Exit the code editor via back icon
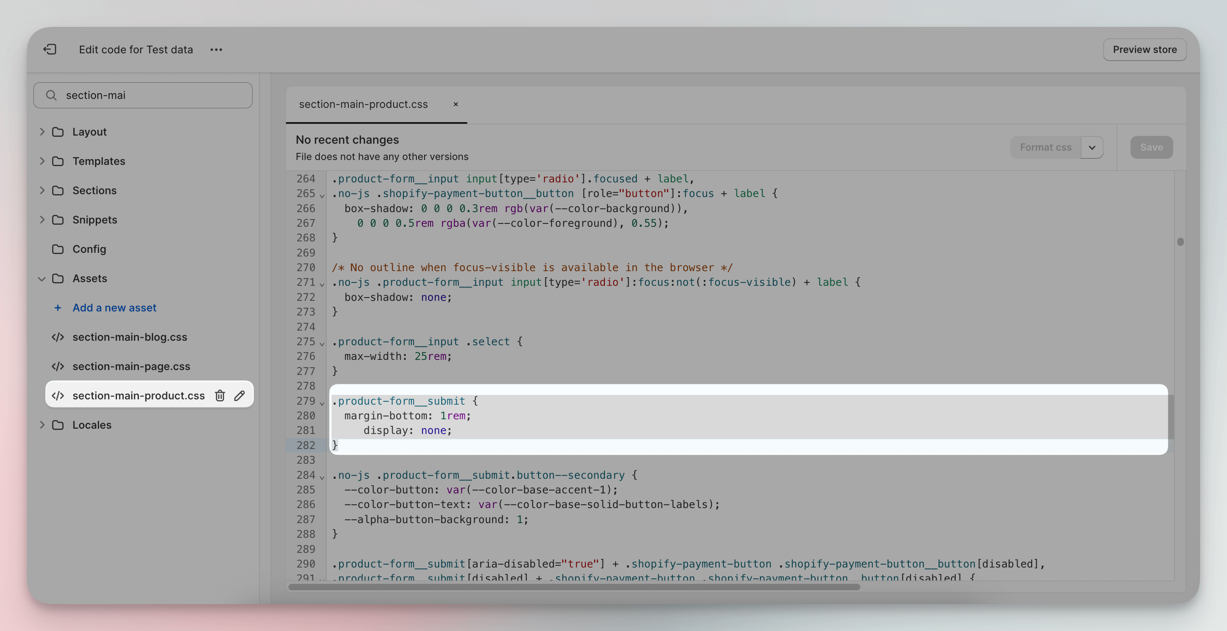The image size is (1227, 631). click(x=50, y=50)
